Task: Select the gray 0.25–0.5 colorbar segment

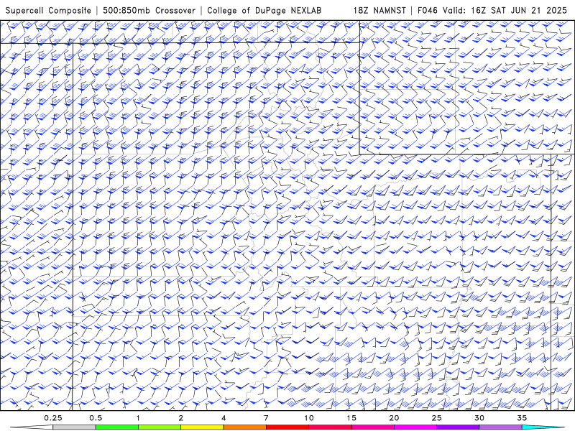Action: (x=75, y=427)
